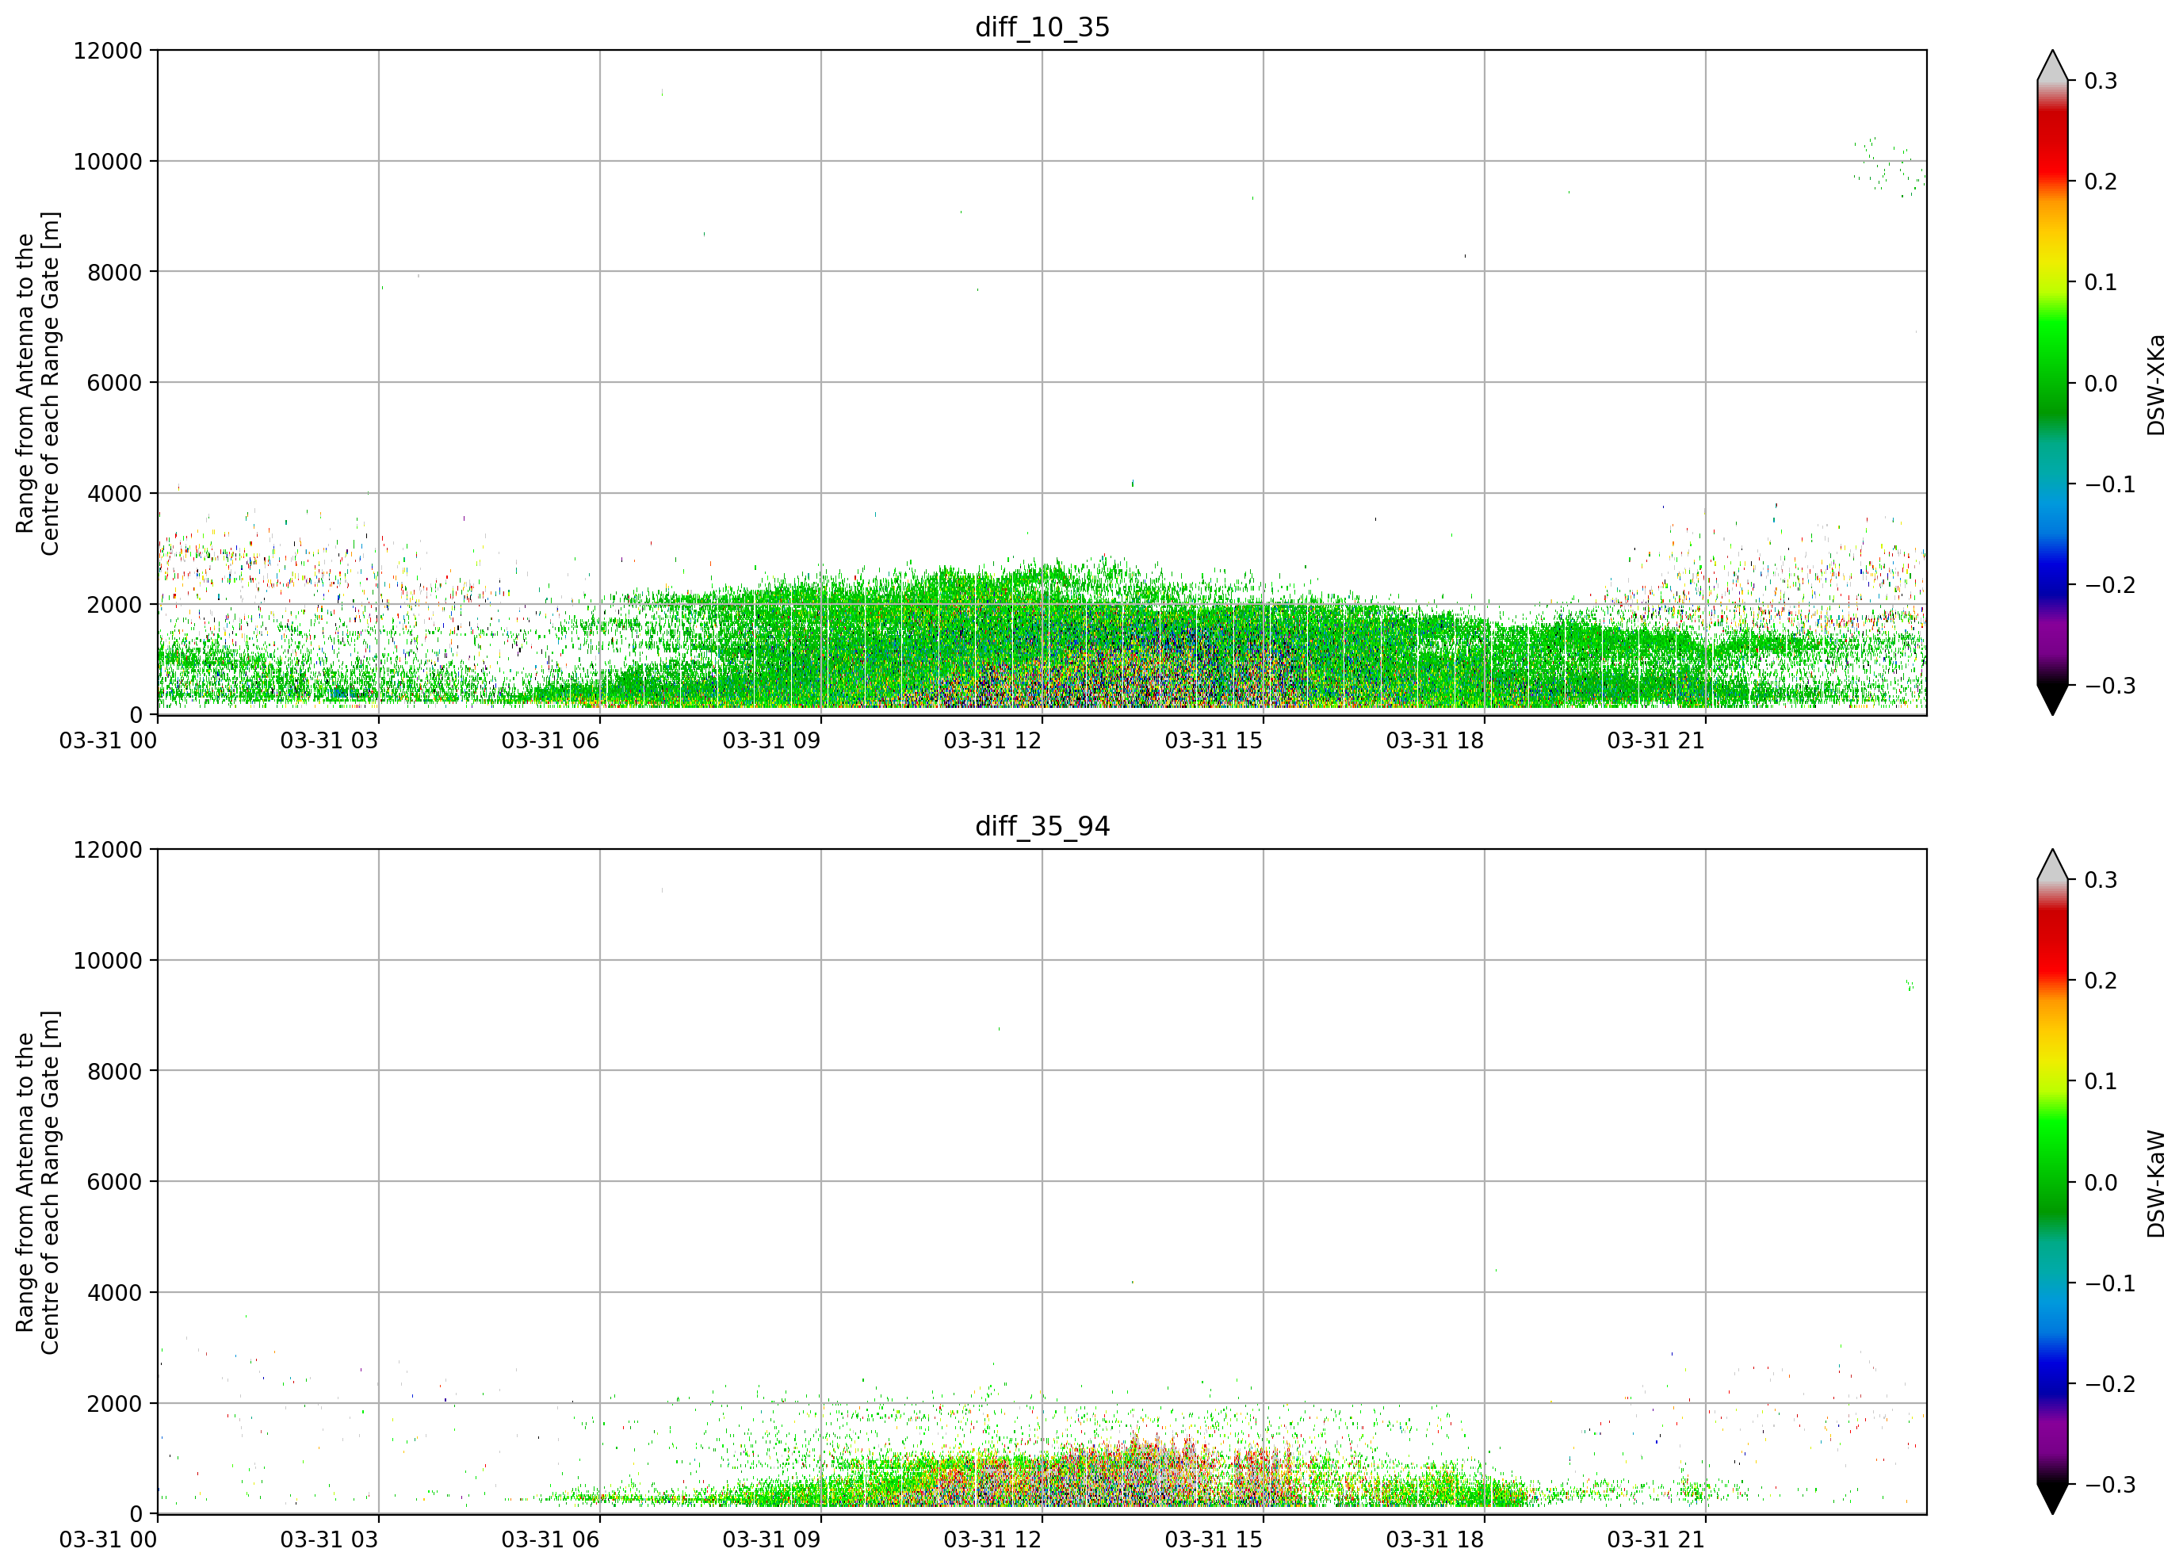This screenshot has width=2183, height=1568.
Task: Click '03-31 12' x-tick under diff_10_35 plot
Action: click(992, 741)
